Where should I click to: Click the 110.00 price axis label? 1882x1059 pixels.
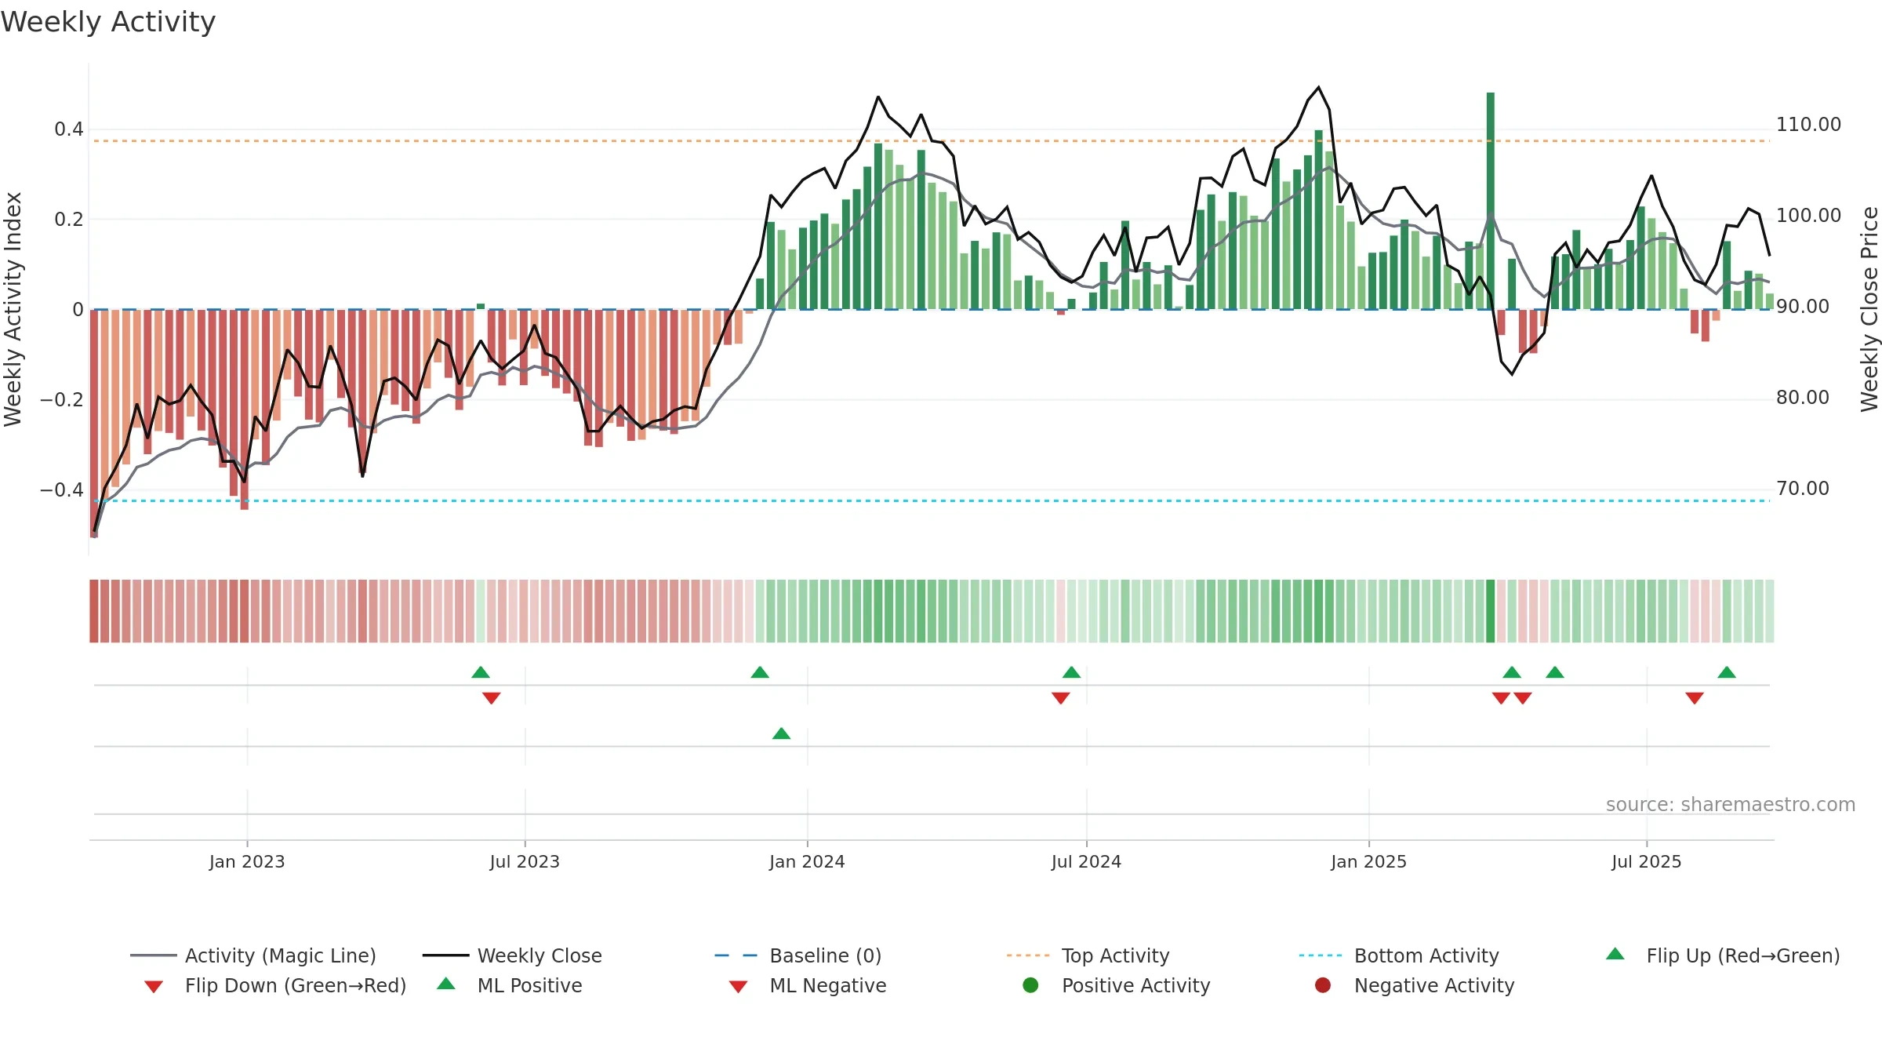tap(1808, 125)
